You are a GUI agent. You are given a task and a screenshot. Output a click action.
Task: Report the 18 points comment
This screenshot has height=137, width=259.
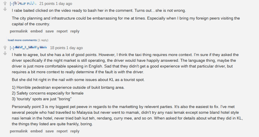point(62,131)
